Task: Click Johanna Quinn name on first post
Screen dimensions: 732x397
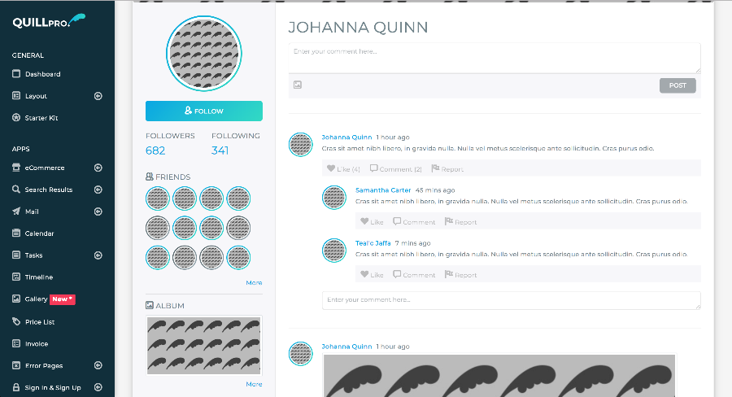Action: coord(346,137)
